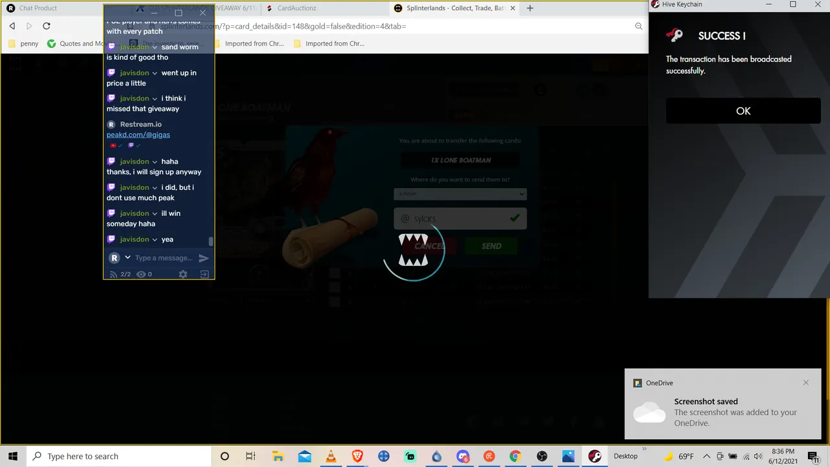Screen dimensions: 830x467
Task: Click the Hive Keychain taskbar icon
Action: pyautogui.click(x=595, y=456)
